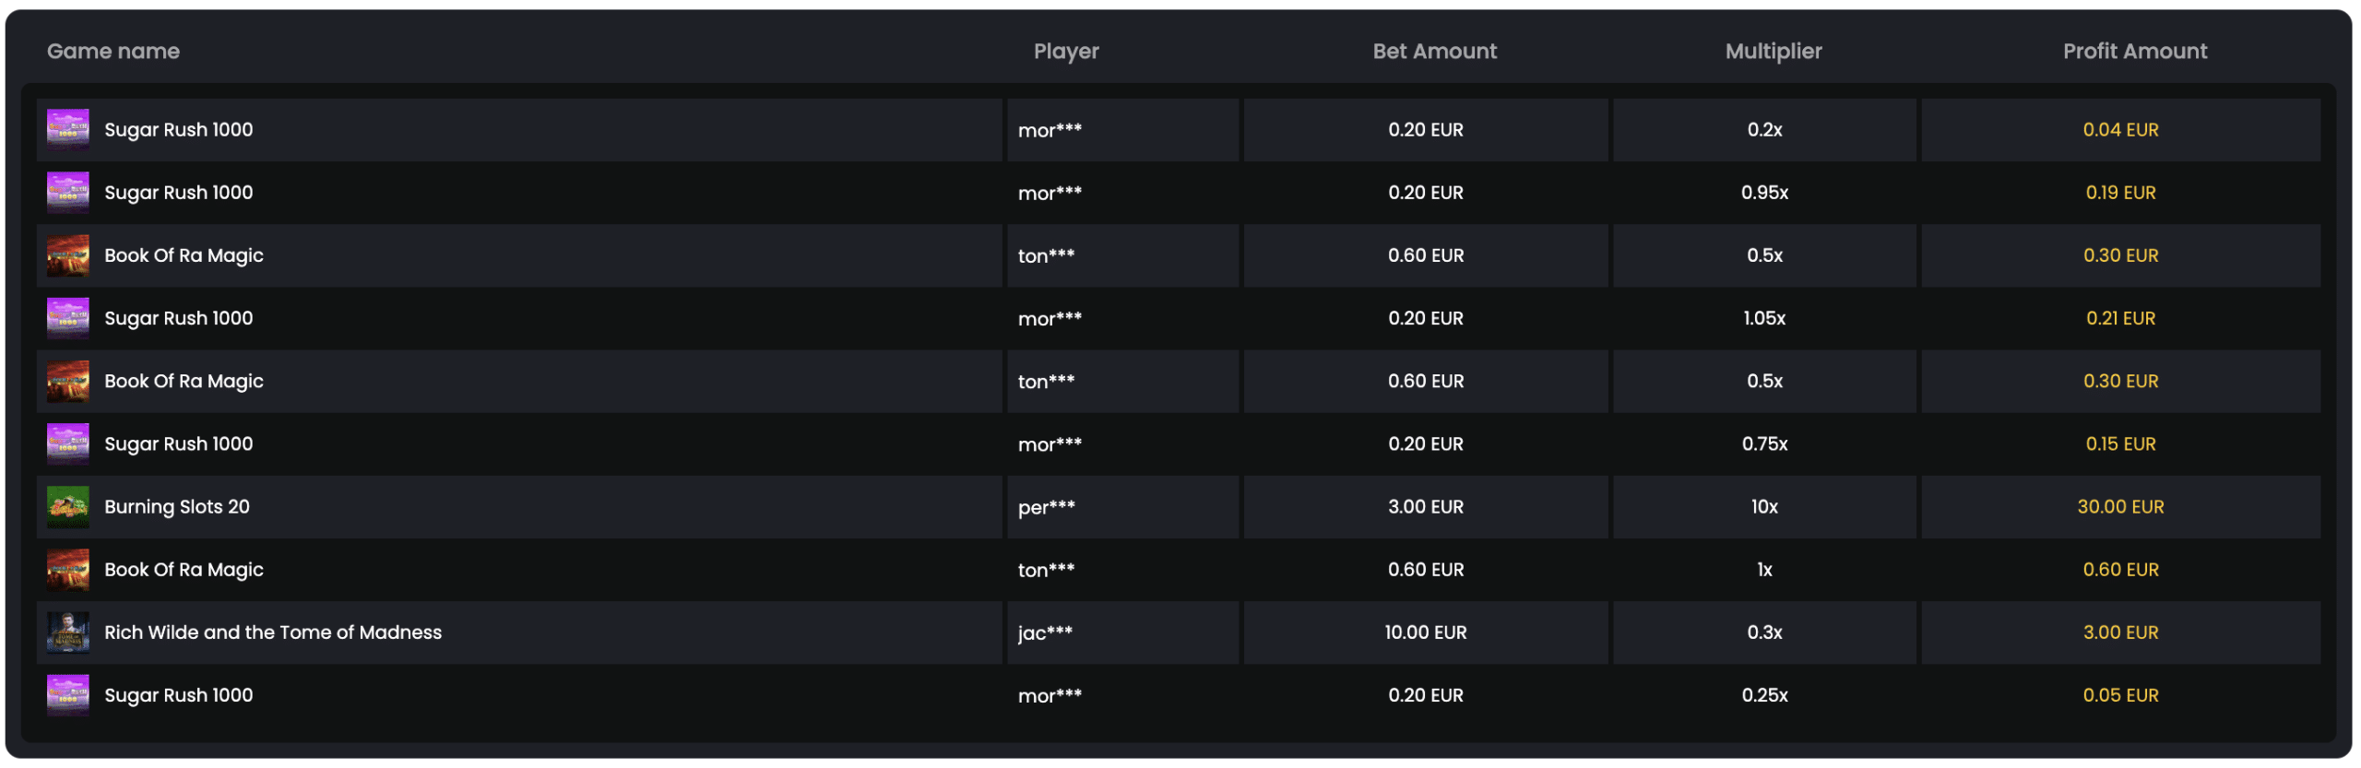Click the 0.05 EUR profit amount
The image size is (2361, 768).
point(2119,695)
